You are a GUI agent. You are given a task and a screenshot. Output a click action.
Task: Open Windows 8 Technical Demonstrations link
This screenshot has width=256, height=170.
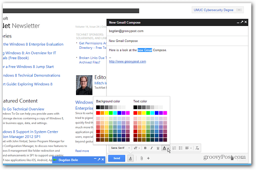(x=32, y=76)
